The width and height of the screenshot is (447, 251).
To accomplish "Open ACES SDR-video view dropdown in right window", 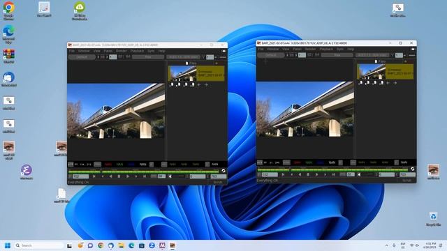I will pyautogui.click(x=372, y=55).
